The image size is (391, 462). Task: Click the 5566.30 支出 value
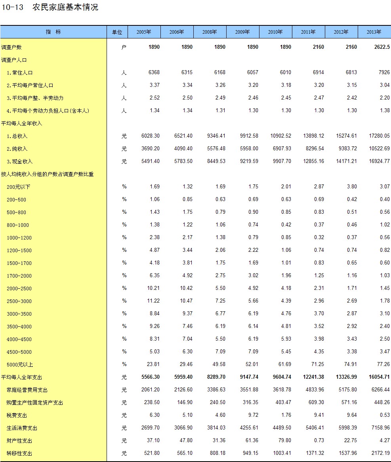(x=151, y=377)
